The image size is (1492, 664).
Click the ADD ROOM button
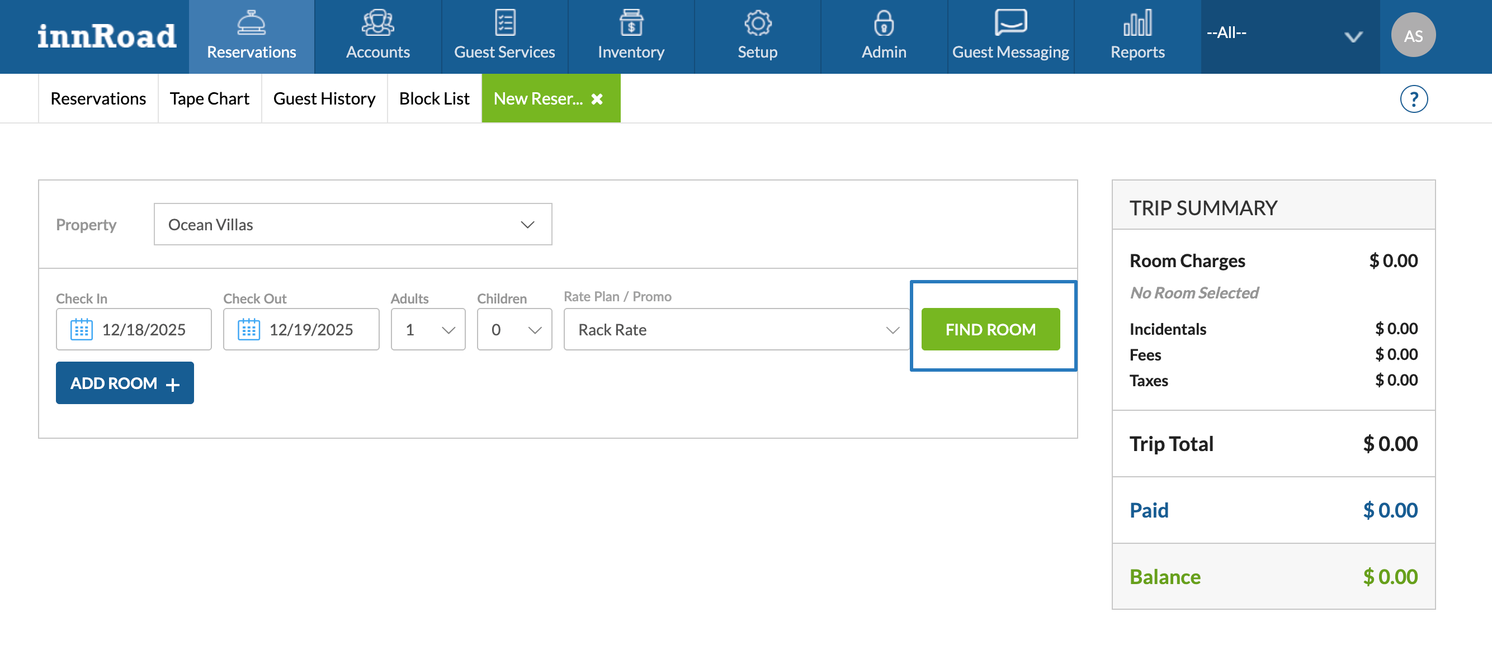point(125,383)
